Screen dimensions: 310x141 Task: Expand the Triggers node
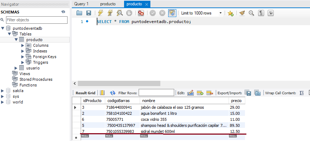click(23, 63)
